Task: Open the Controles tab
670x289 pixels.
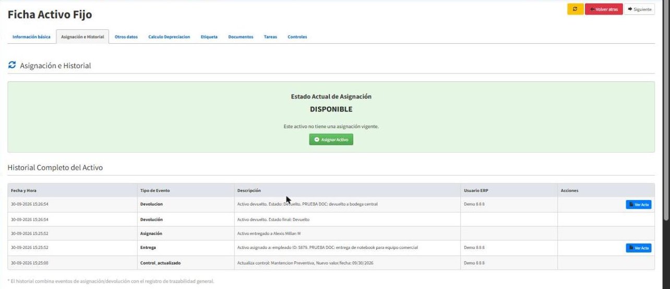Action: coord(297,37)
